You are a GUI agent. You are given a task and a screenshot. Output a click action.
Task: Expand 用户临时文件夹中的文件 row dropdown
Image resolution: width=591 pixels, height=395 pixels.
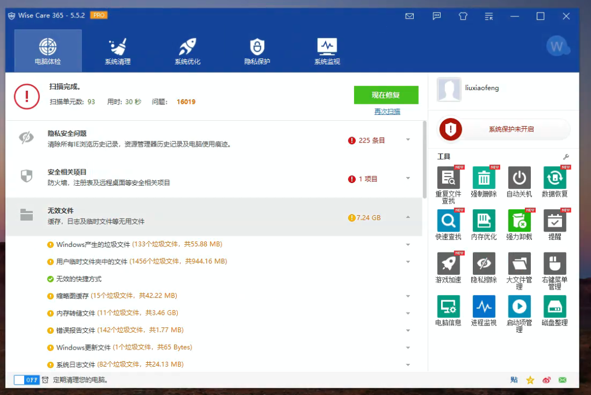point(408,262)
